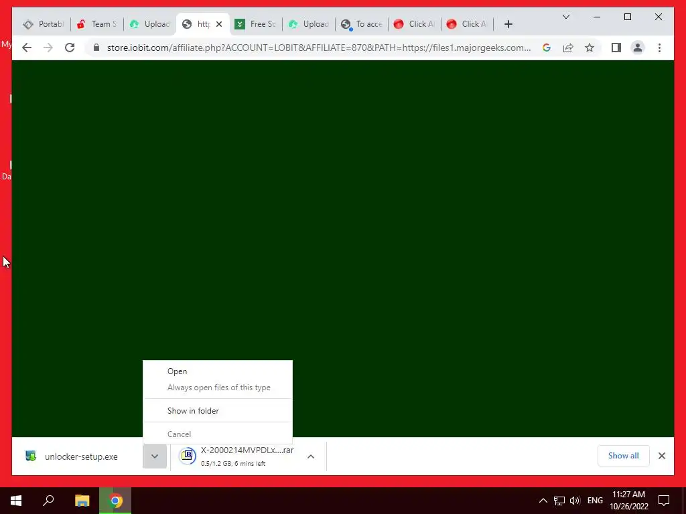
Task: Click the unlocker-setup.exe download item
Action: pos(81,456)
